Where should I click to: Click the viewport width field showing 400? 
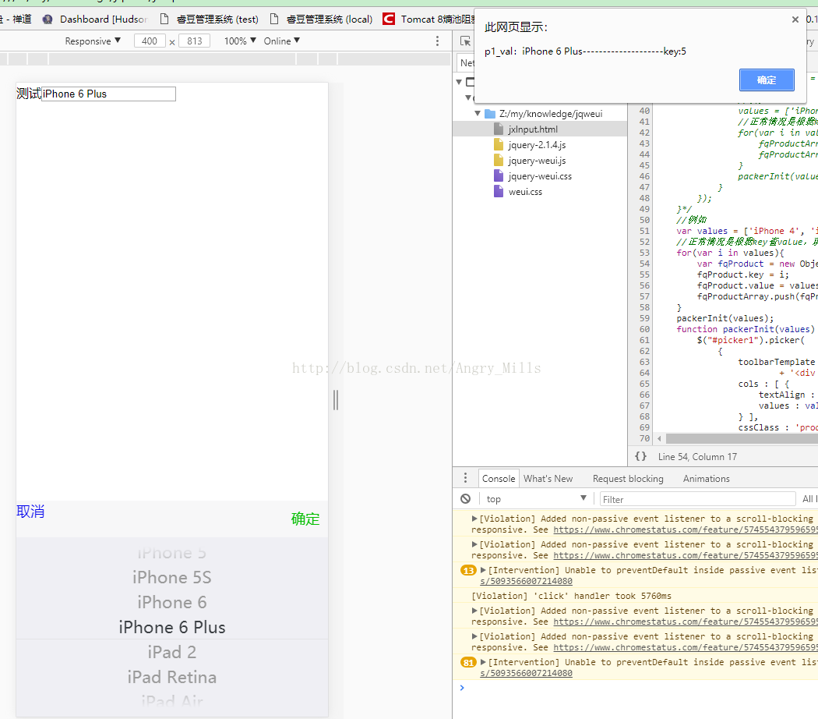[x=150, y=41]
